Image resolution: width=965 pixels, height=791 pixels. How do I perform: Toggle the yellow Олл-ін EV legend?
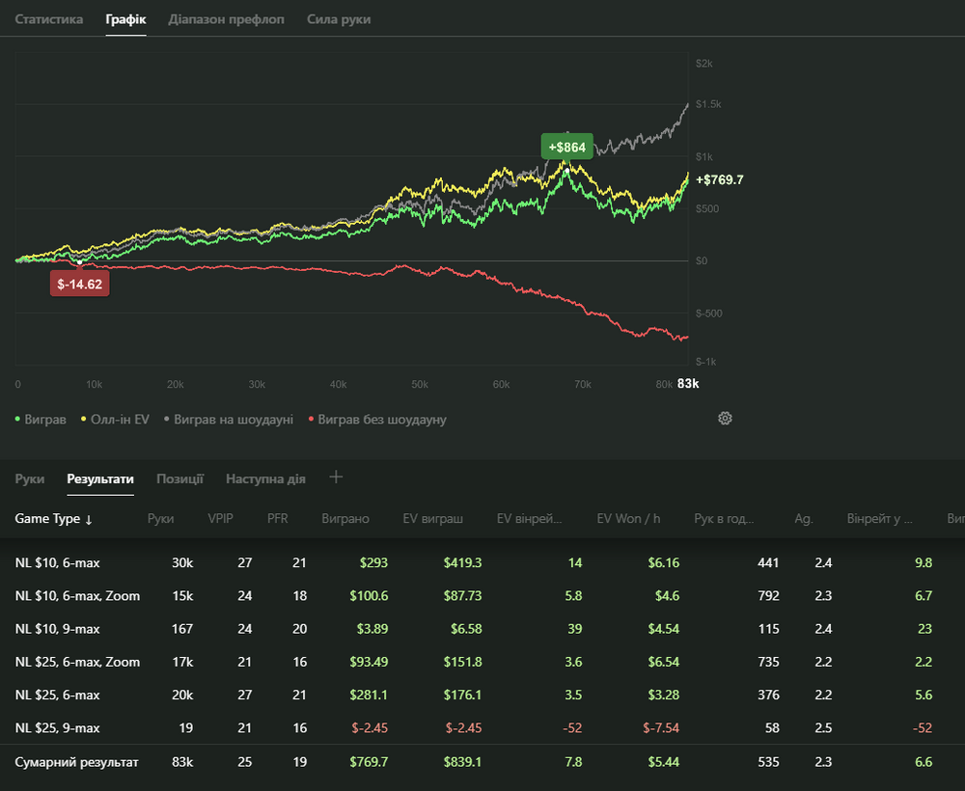116,420
